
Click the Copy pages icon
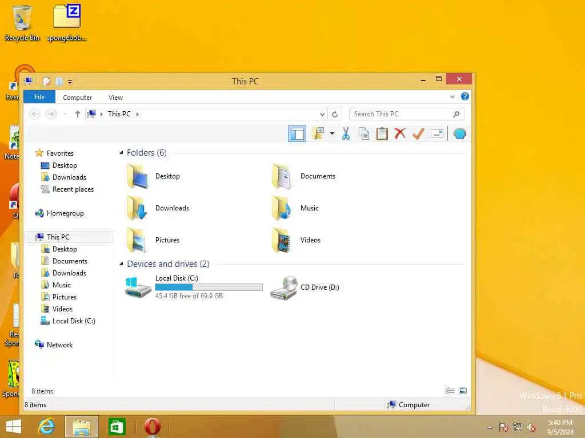click(x=364, y=133)
